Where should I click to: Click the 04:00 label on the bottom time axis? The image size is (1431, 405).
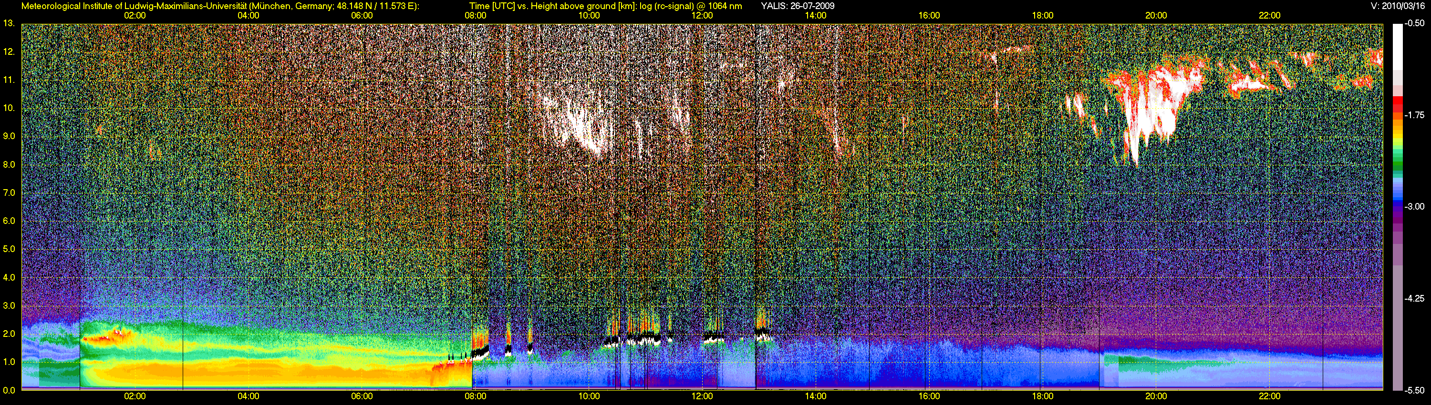pyautogui.click(x=249, y=397)
